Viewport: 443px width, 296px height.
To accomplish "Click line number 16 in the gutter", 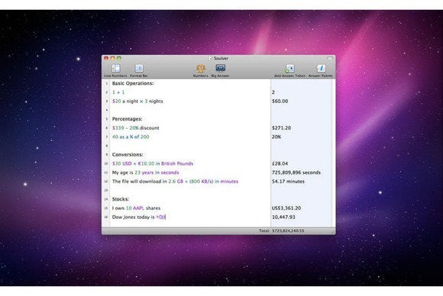I will click(x=106, y=217).
